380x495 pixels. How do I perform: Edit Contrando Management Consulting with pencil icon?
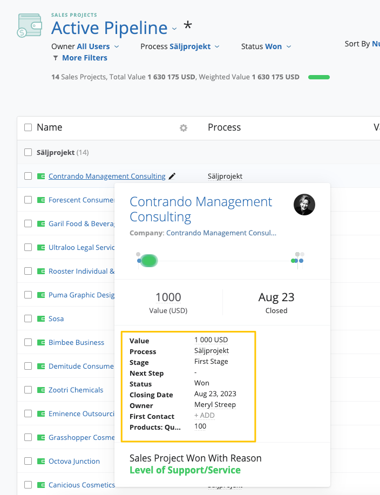point(173,175)
